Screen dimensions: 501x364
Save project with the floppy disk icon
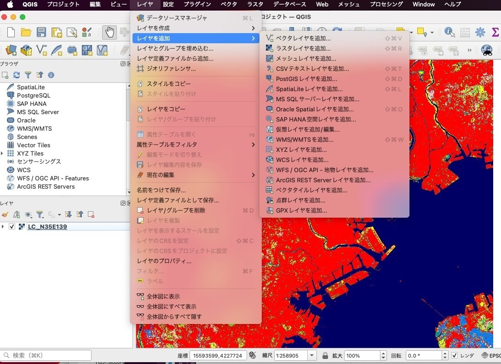coord(41,32)
